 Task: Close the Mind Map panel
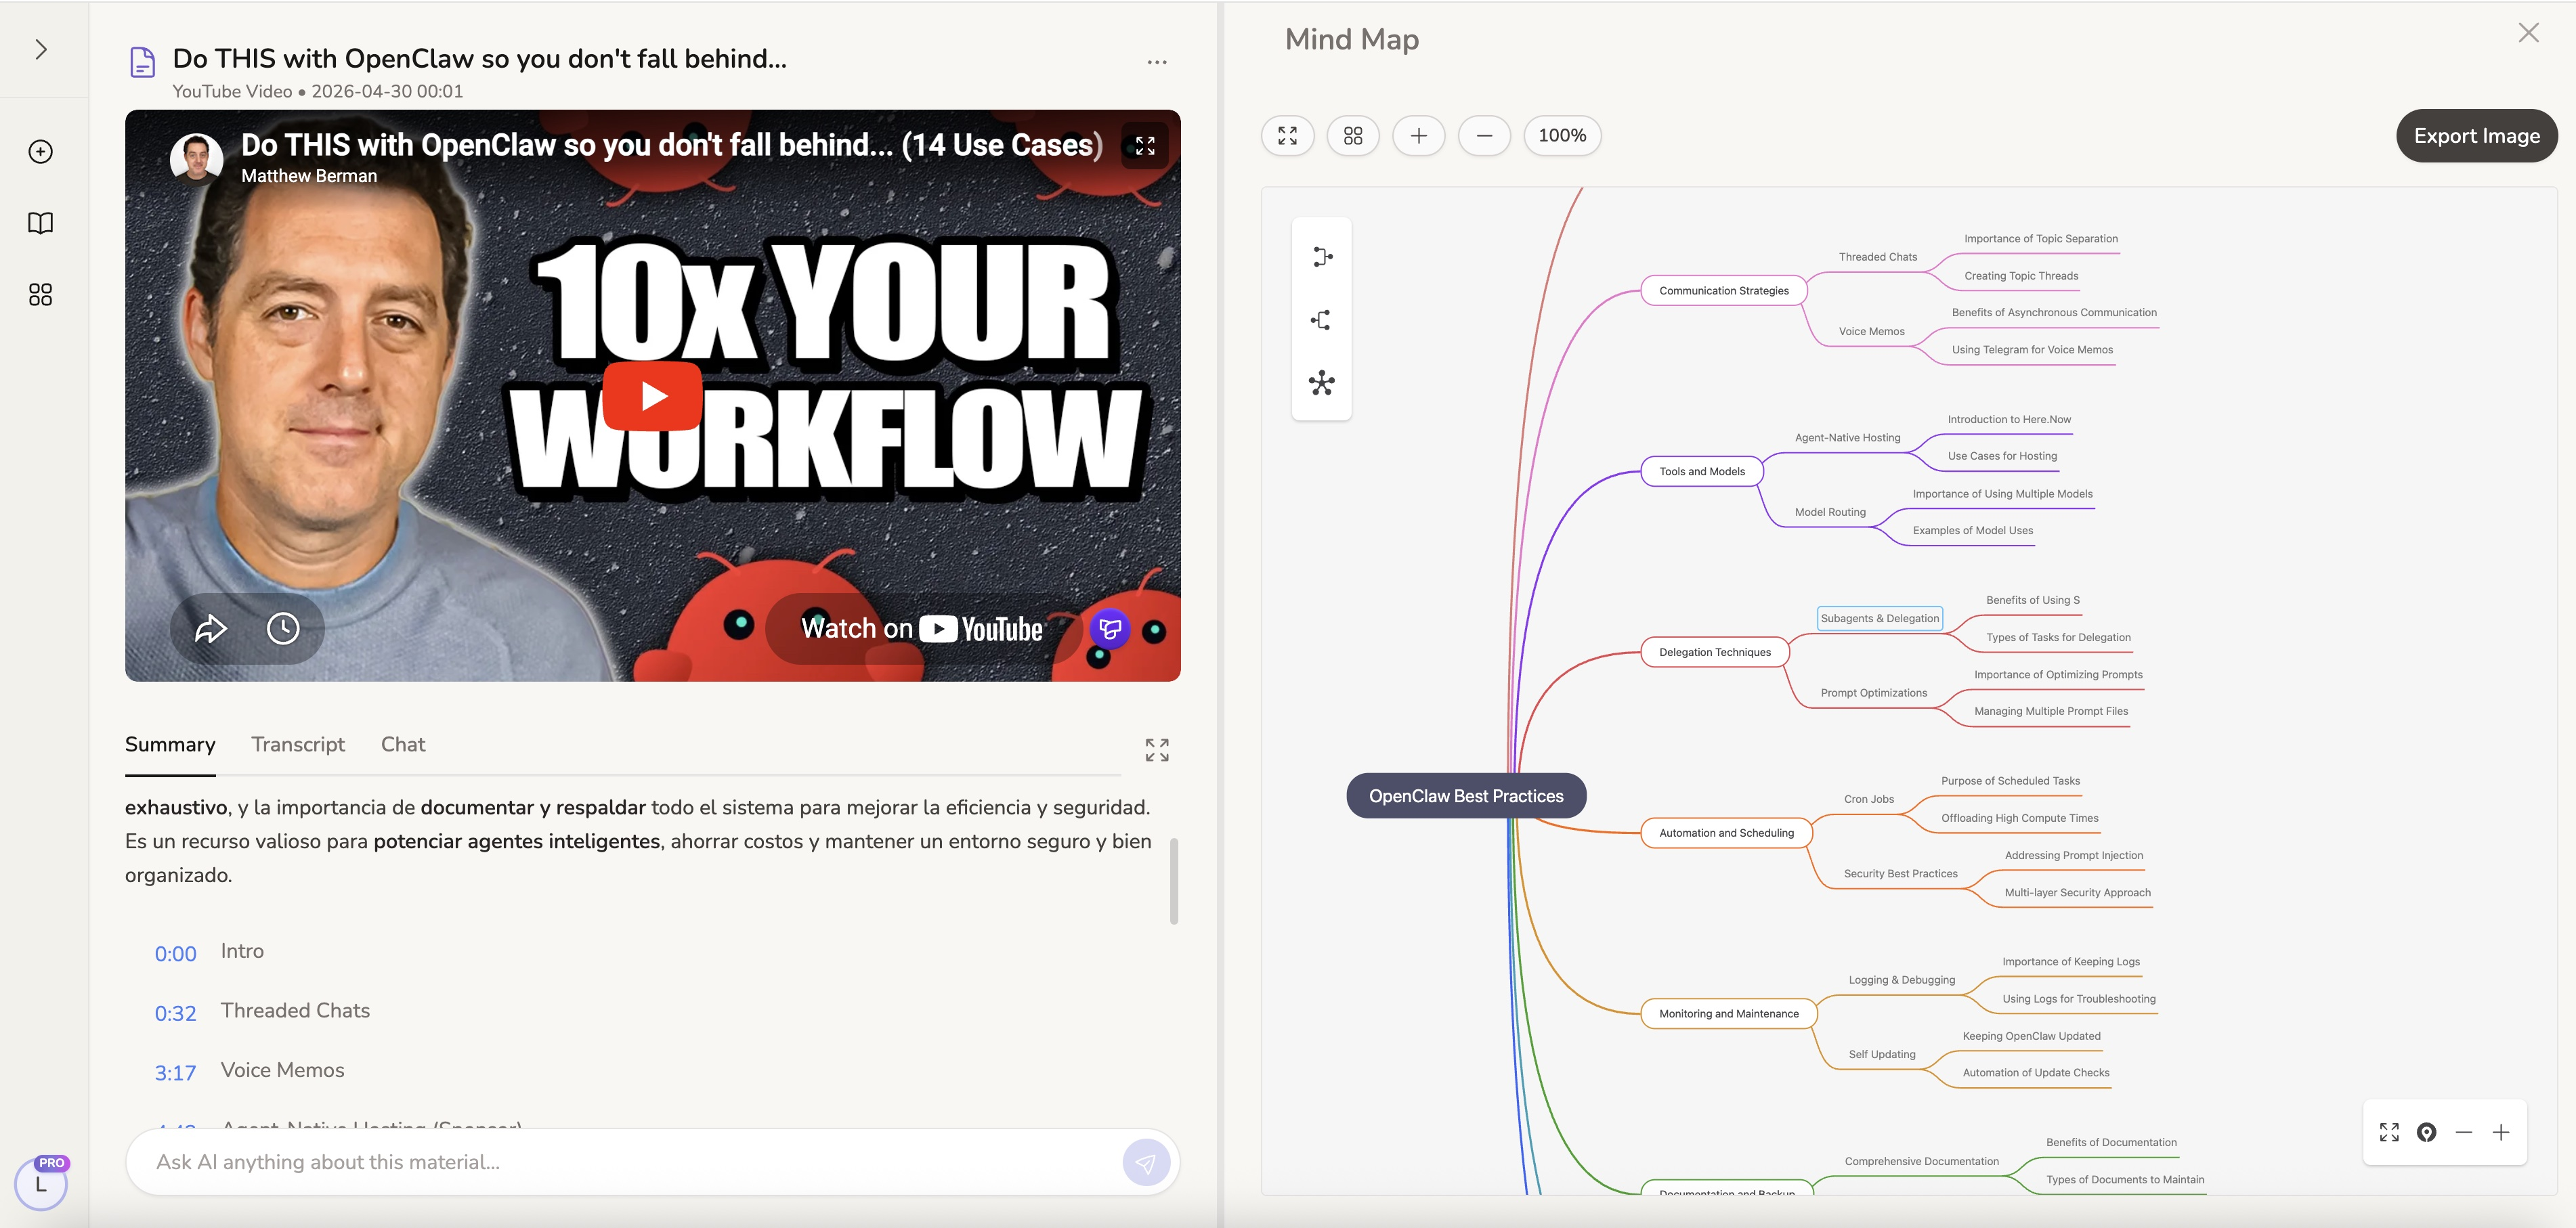click(2528, 33)
